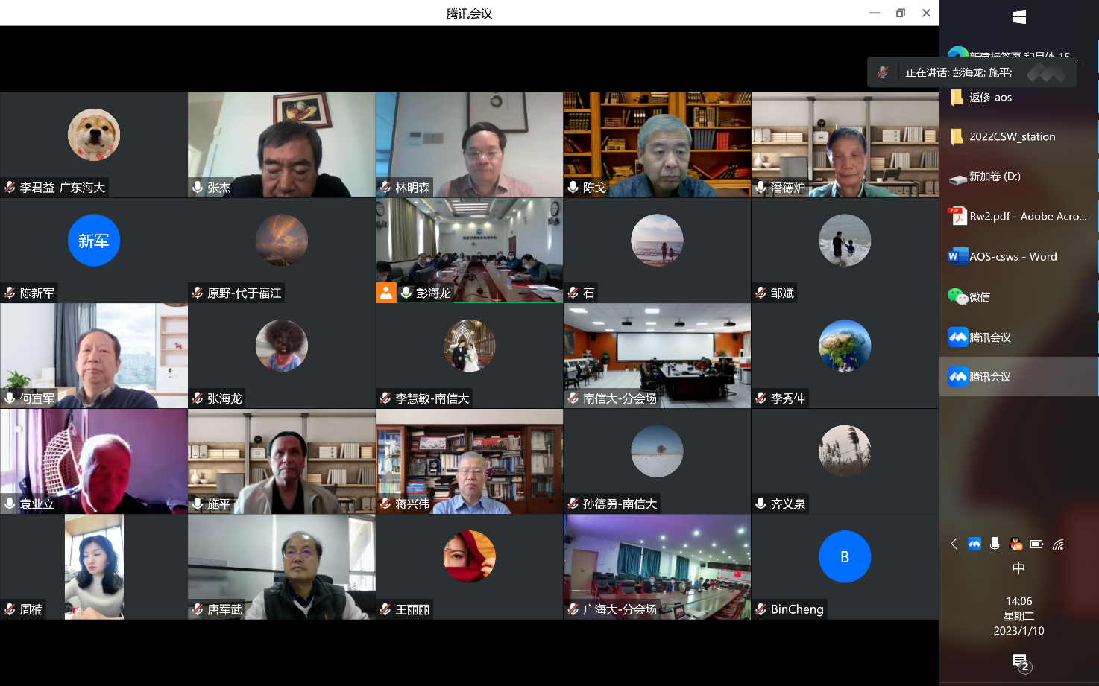Open the Wi-Fi network tray icon

coord(1058,544)
